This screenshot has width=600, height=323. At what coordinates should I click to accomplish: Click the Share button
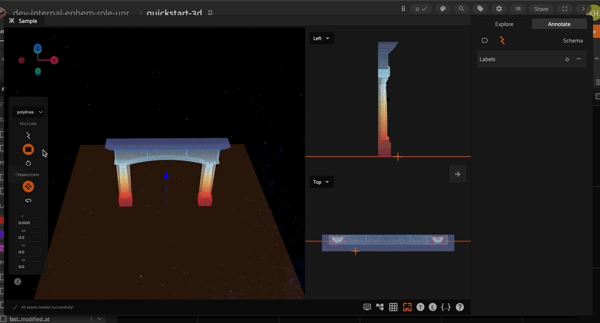click(541, 9)
